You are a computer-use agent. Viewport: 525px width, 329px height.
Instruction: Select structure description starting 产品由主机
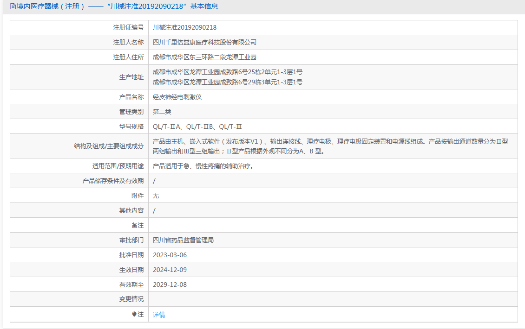pyautogui.click(x=330, y=146)
